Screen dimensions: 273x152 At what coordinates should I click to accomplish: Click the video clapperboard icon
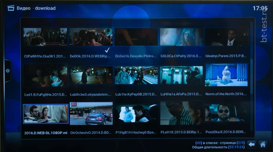pyautogui.click(x=11, y=8)
